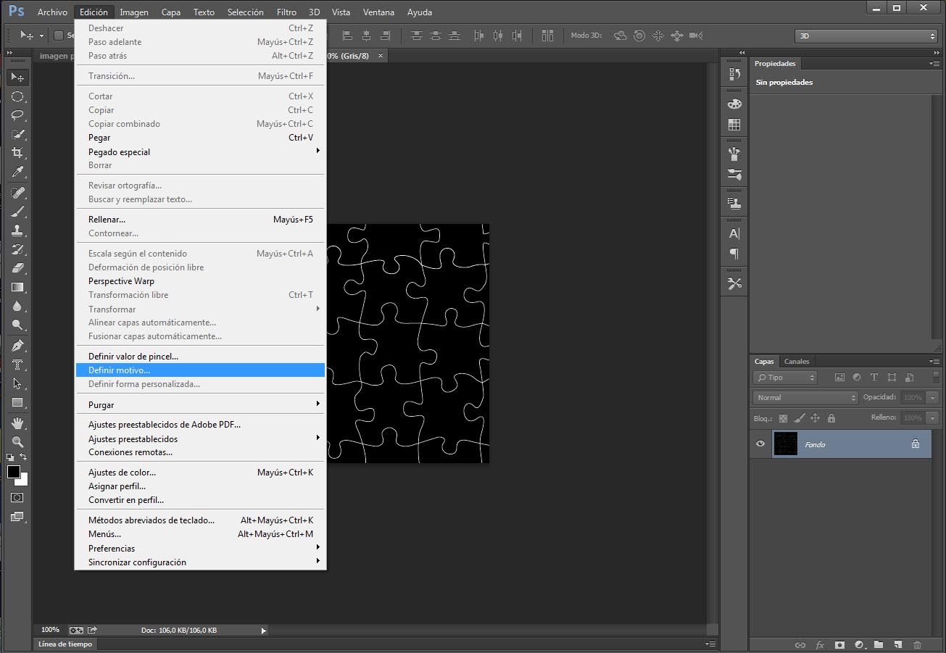
Task: Switch to the Canales tab
Action: point(796,361)
